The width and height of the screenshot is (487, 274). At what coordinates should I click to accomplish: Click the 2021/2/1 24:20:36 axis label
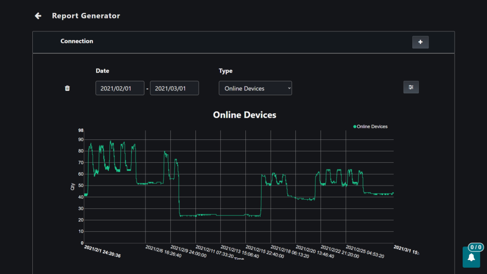(102, 252)
